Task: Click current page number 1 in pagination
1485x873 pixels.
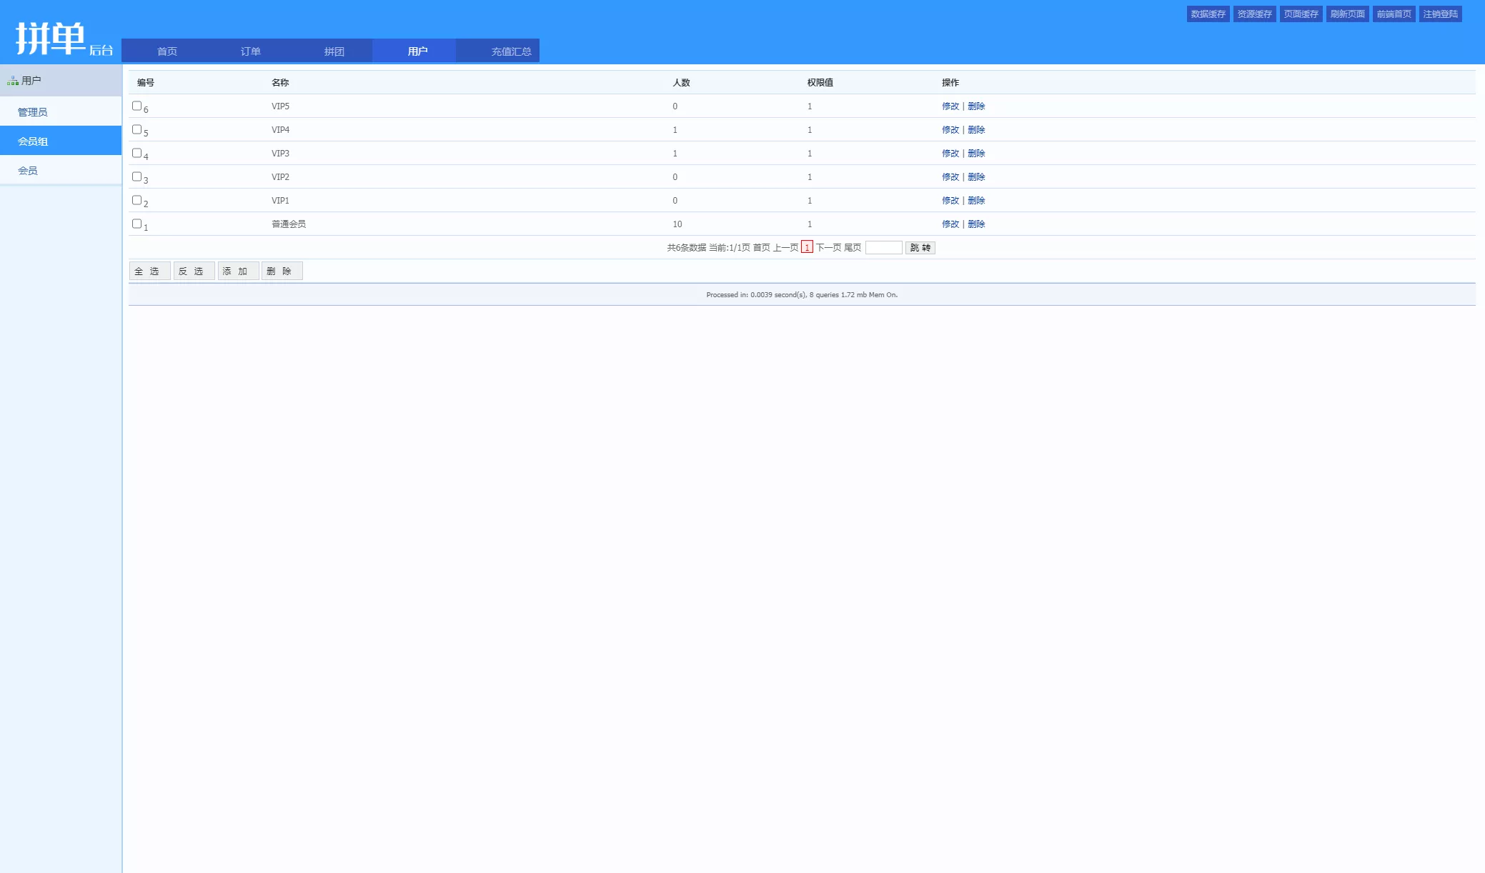Action: tap(807, 248)
